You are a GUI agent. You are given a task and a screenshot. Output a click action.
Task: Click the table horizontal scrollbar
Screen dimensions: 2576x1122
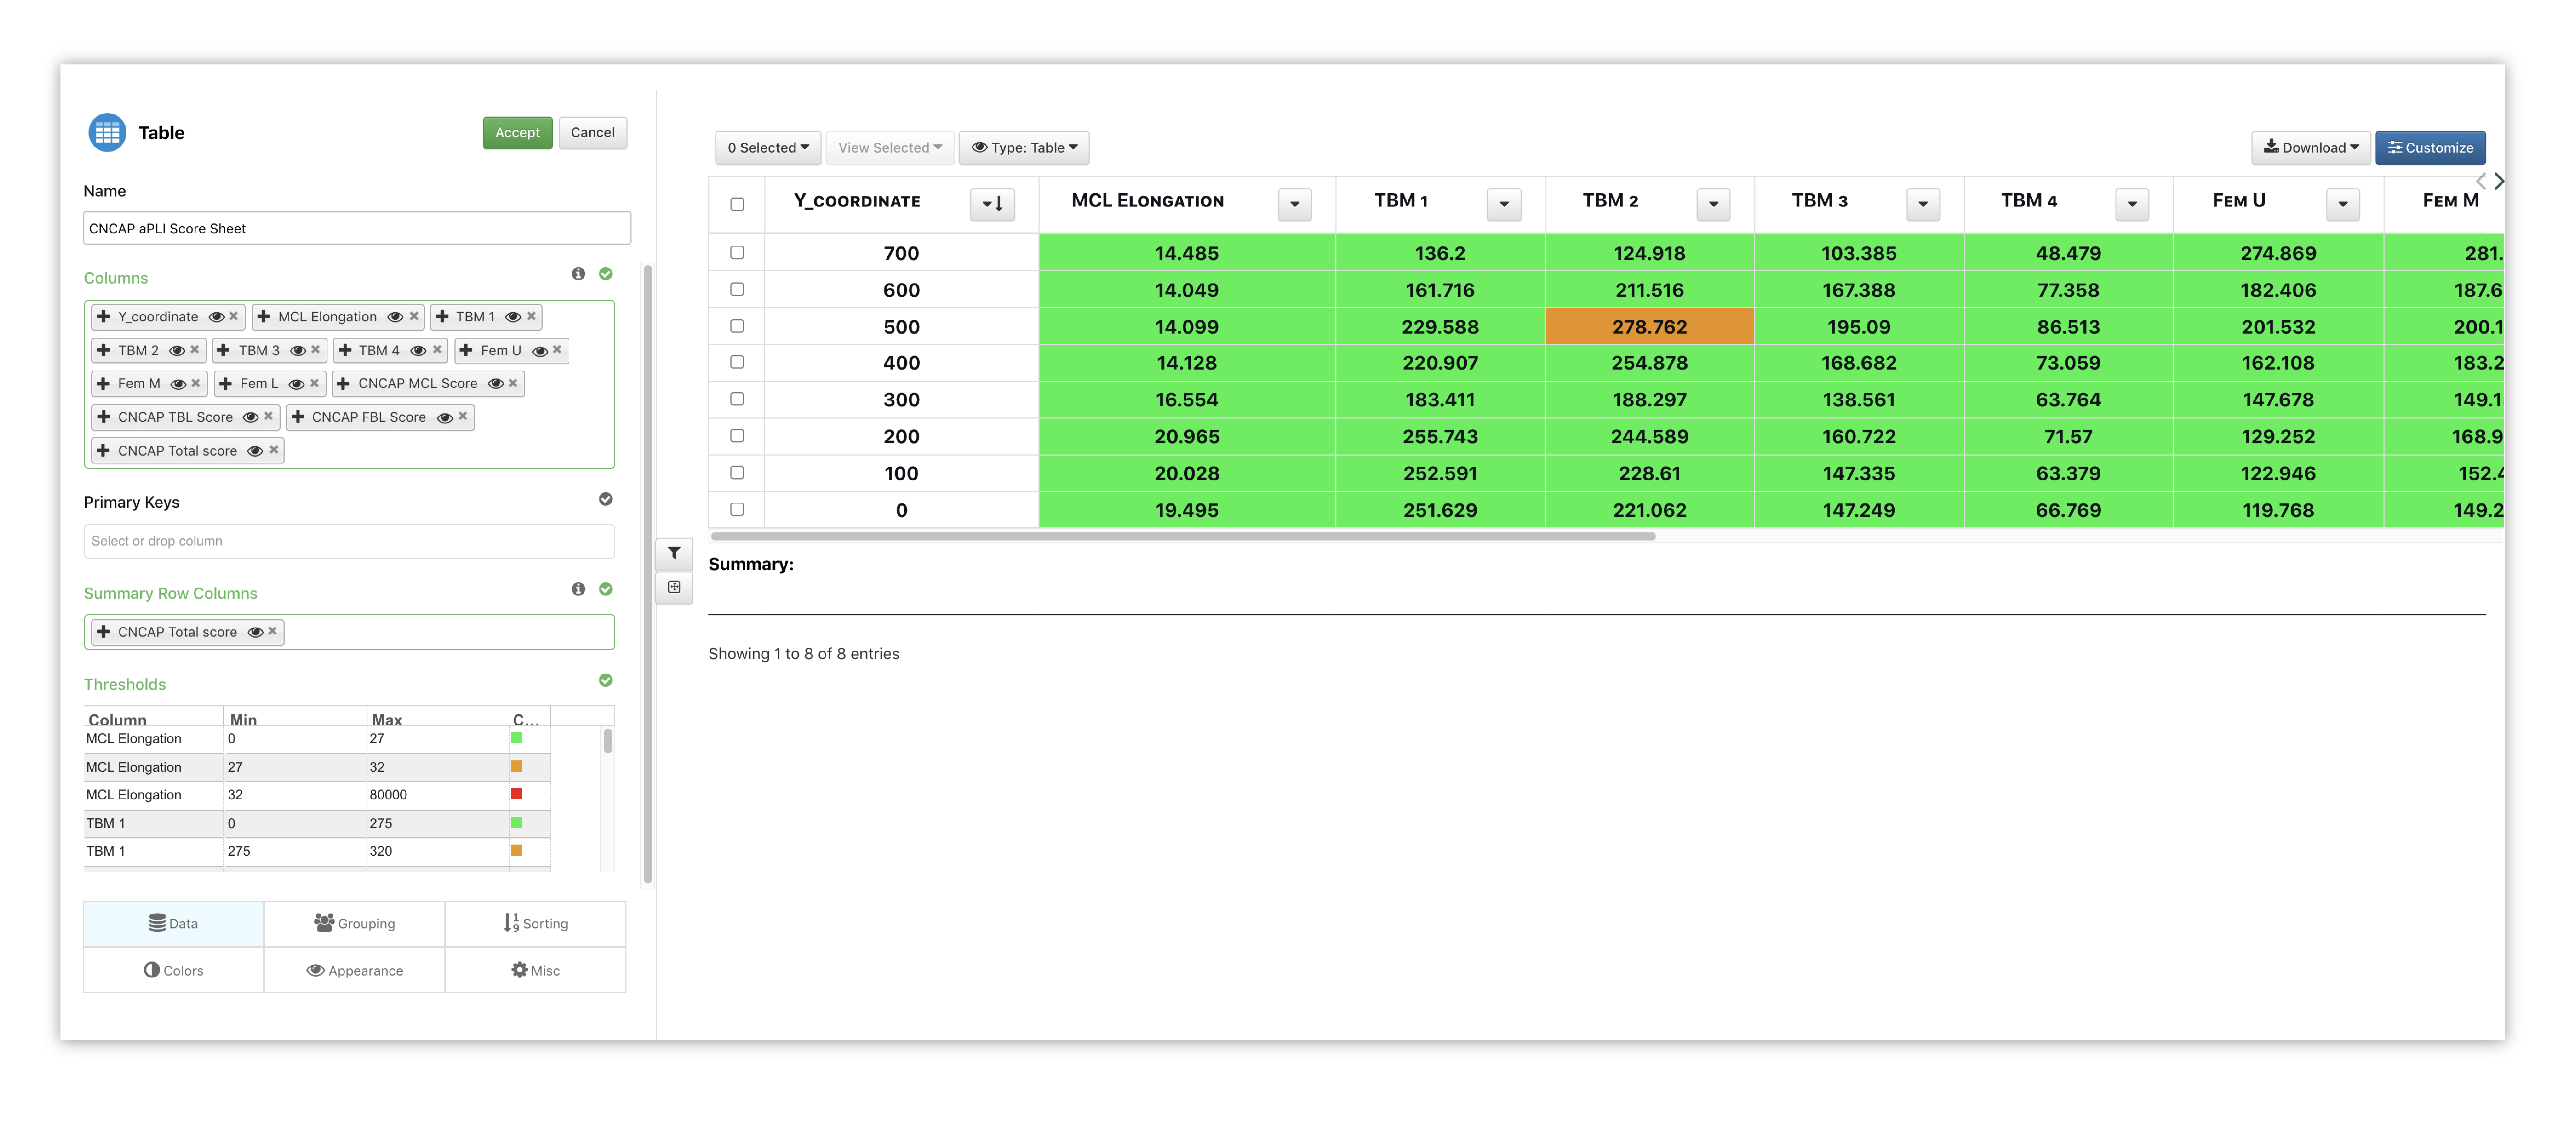(x=1183, y=536)
